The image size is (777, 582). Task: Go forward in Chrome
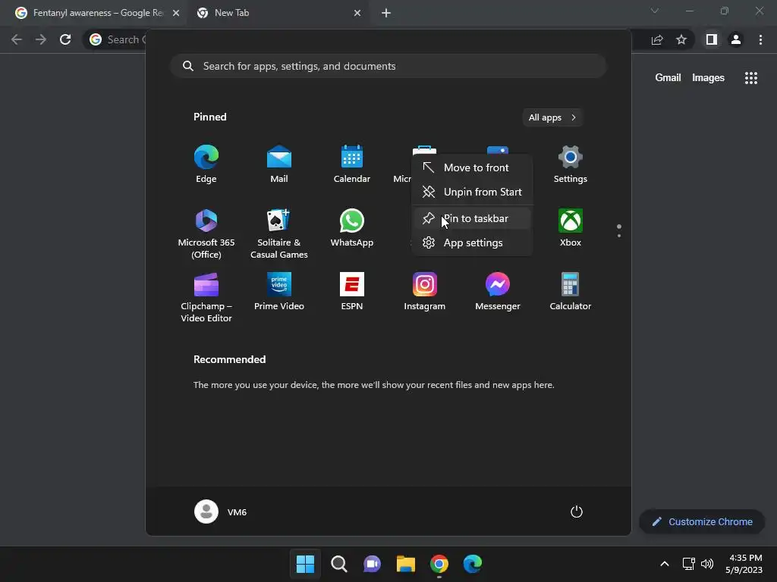pos(41,39)
